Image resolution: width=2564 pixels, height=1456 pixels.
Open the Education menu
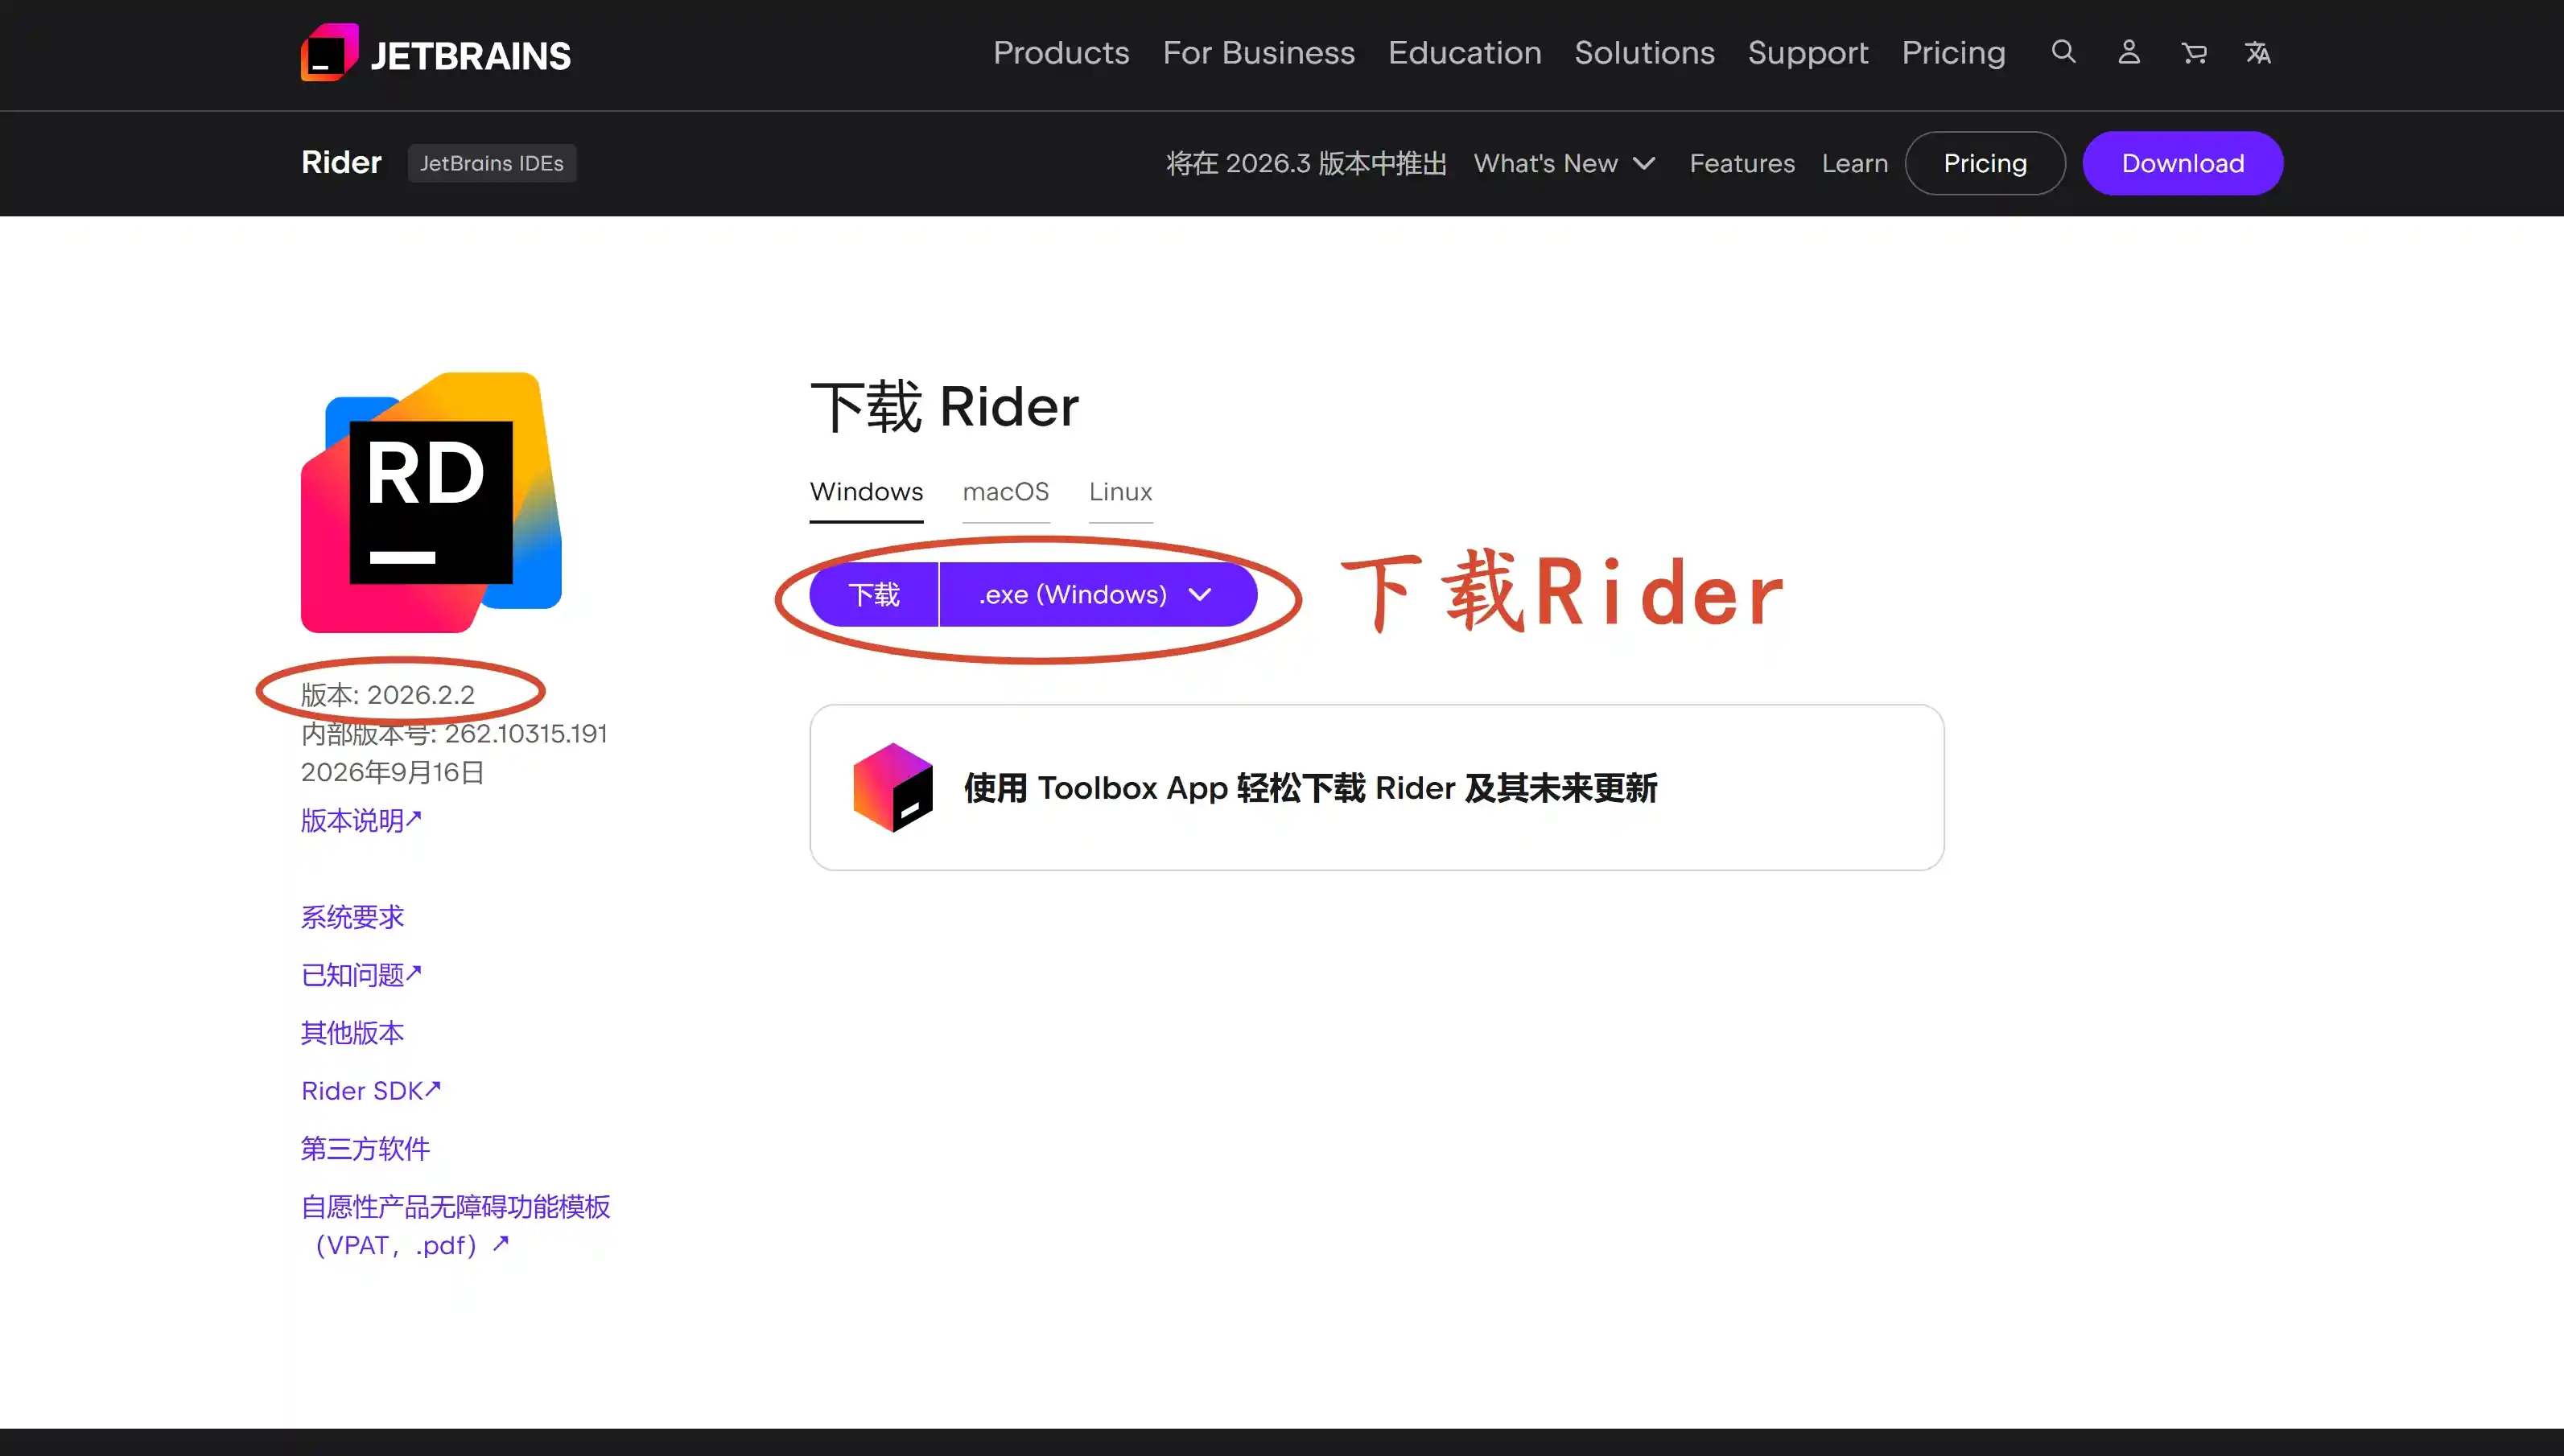pyautogui.click(x=1465, y=53)
